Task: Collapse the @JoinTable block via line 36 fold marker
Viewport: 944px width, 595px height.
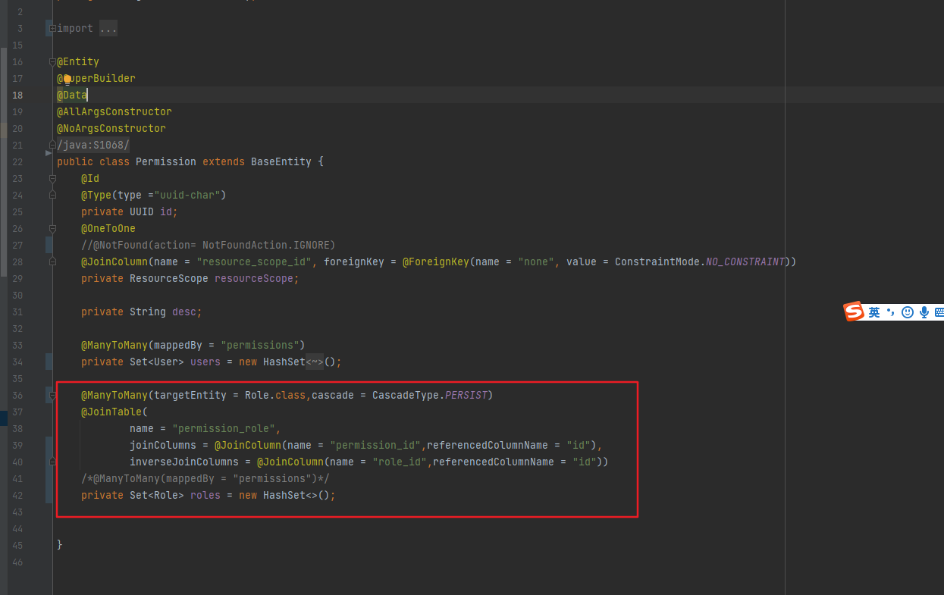Action: click(52, 395)
